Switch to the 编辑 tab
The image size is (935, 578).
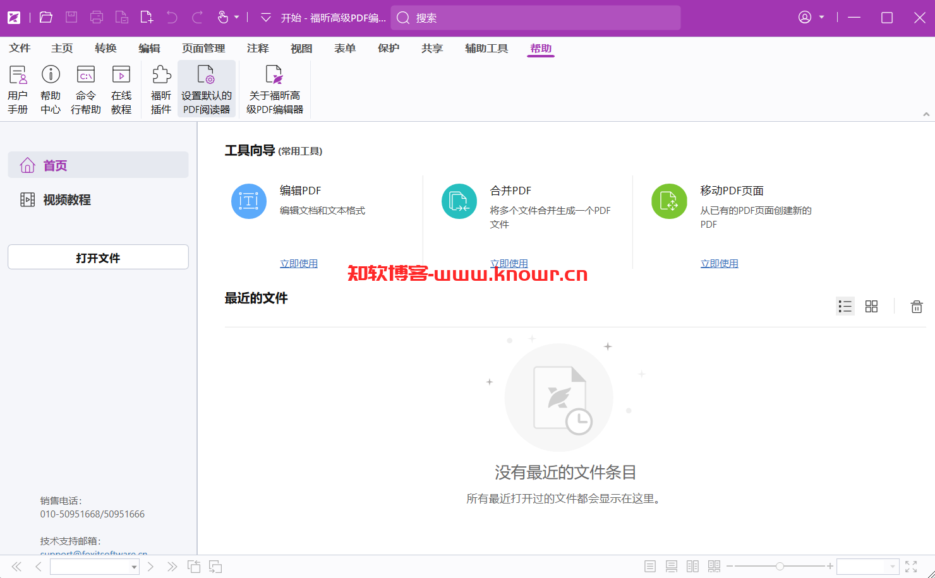[149, 49]
